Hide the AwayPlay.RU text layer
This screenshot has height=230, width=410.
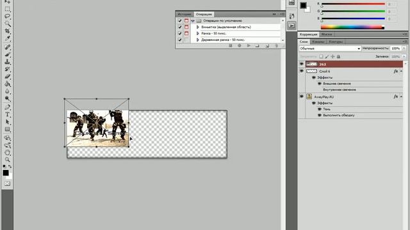point(302,96)
